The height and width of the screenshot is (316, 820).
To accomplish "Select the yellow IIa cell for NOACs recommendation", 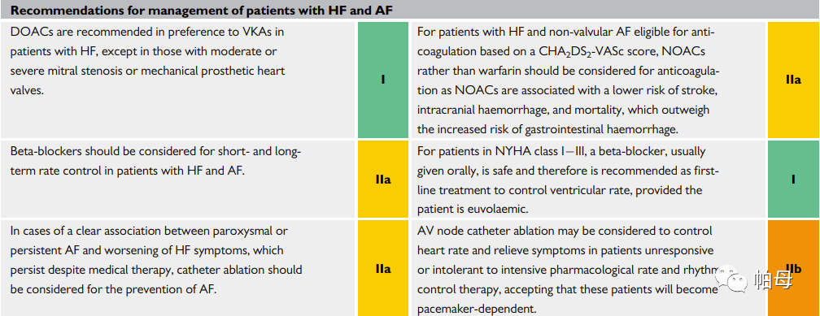I will (x=793, y=80).
